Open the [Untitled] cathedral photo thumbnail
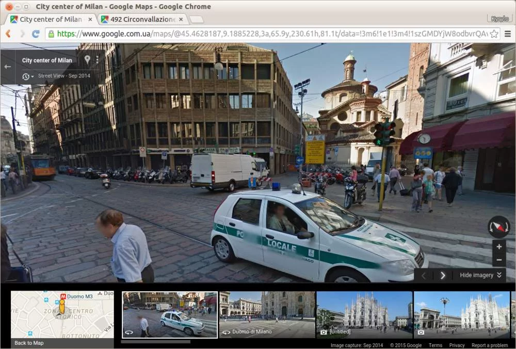This screenshot has height=349, width=516. tap(364, 314)
